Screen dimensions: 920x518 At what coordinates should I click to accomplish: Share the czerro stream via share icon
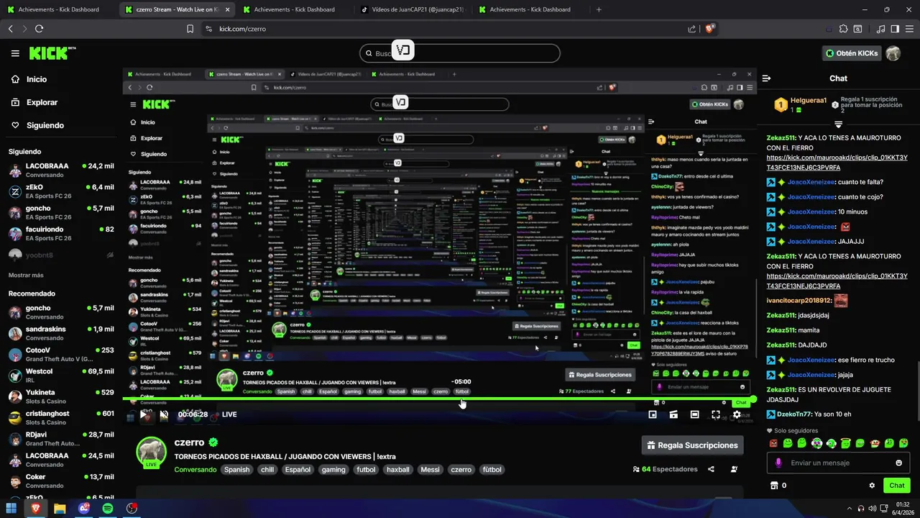[711, 469]
